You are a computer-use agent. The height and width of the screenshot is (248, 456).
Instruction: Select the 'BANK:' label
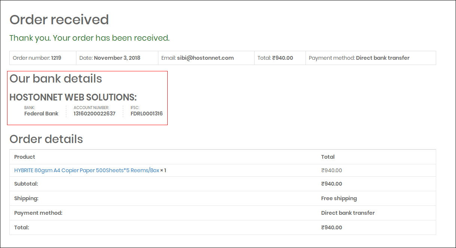pyautogui.click(x=30, y=108)
